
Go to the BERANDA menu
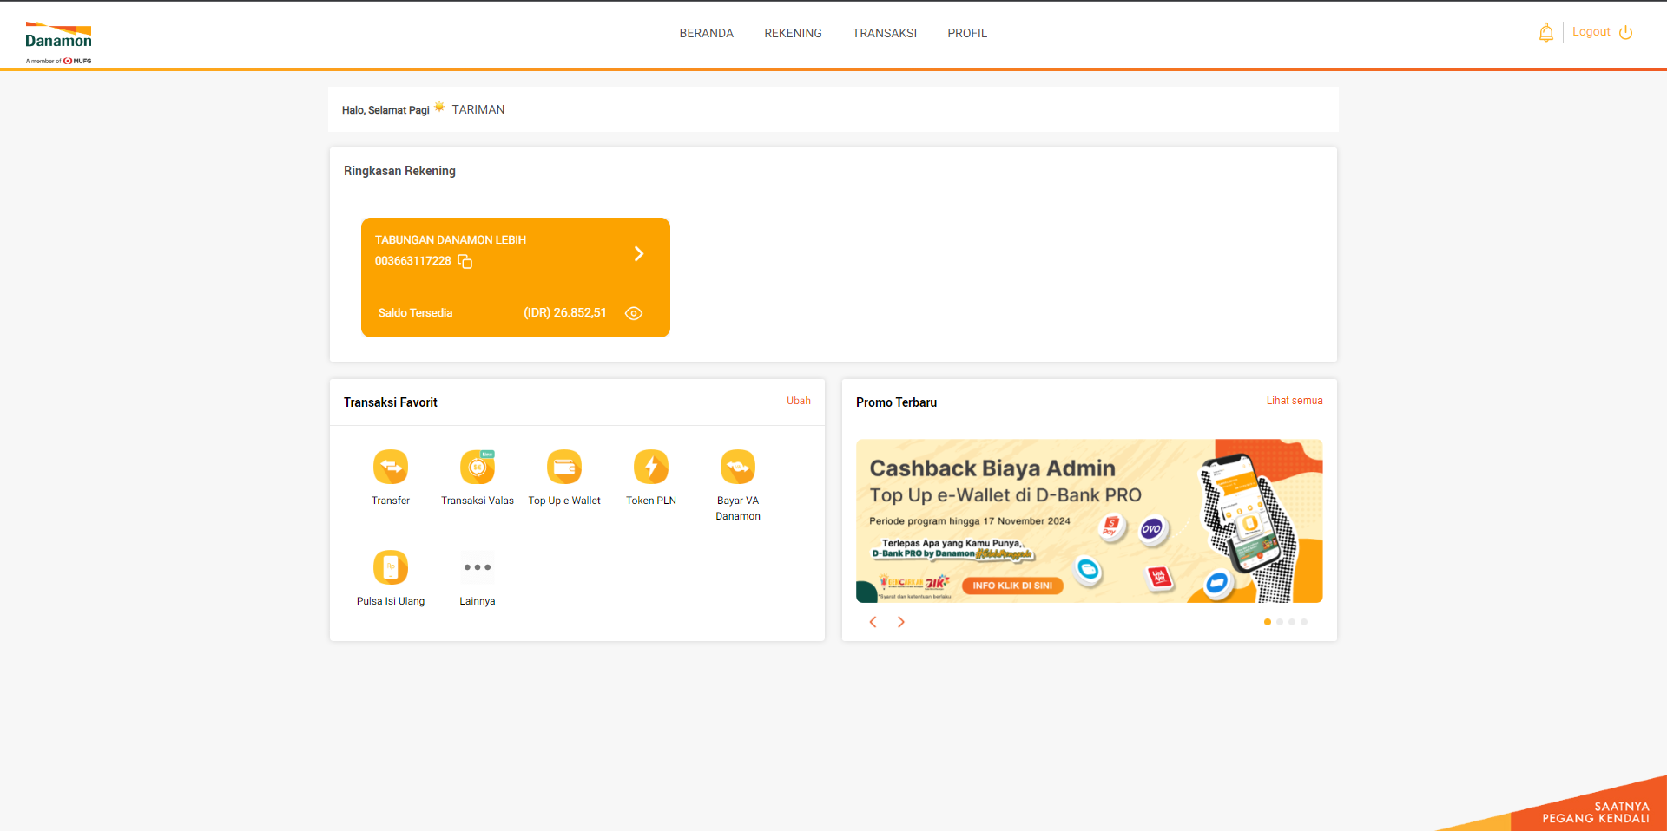point(707,33)
